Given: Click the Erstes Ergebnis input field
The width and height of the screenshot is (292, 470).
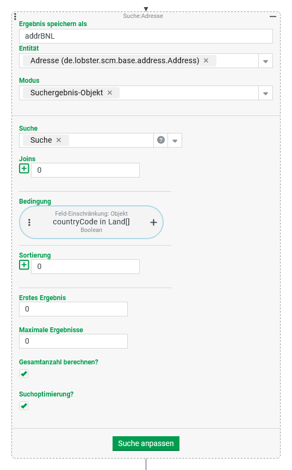Looking at the screenshot, I should 73,309.
